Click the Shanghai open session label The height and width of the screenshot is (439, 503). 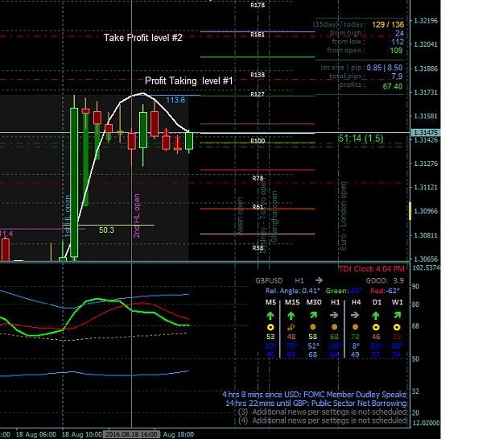pyautogui.click(x=274, y=217)
